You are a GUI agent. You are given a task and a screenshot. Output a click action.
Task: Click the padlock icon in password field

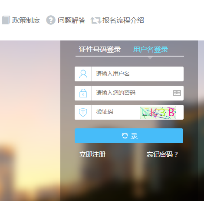(x=83, y=93)
